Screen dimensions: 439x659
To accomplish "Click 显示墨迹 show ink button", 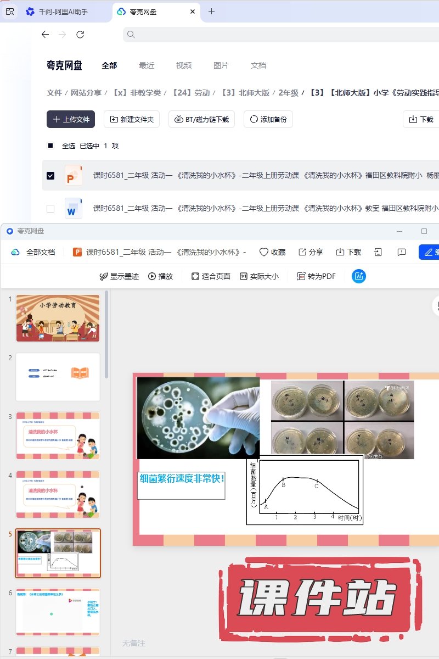I will coord(119,276).
